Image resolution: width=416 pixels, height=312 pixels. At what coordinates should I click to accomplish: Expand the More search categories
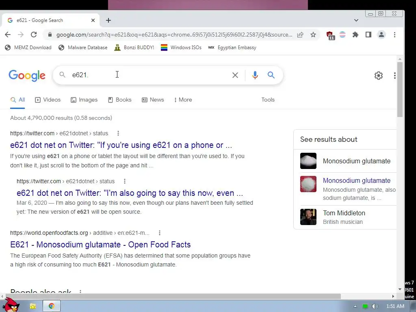point(183,100)
